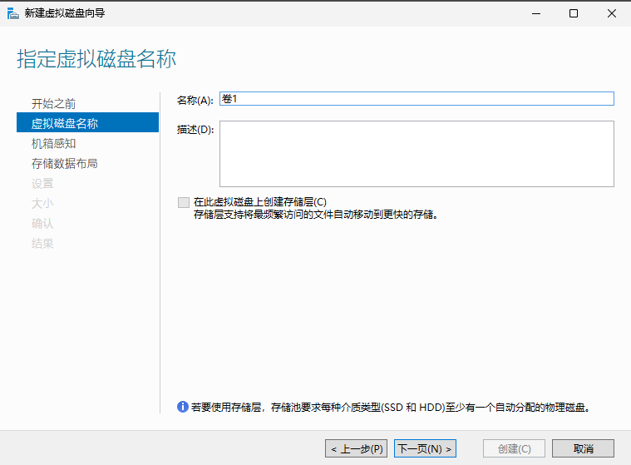This screenshot has width=631, height=465.
Task: Click the 名称(A): label
Action: [x=195, y=101]
